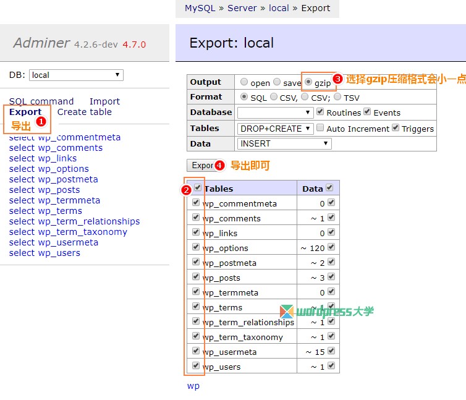Select TSV format radio button
This screenshot has height=400, width=466.
coord(337,96)
